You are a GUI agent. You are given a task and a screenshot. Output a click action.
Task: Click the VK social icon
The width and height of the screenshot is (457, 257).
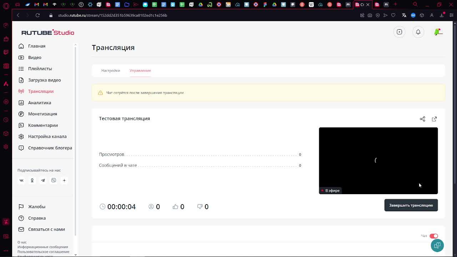(21, 181)
